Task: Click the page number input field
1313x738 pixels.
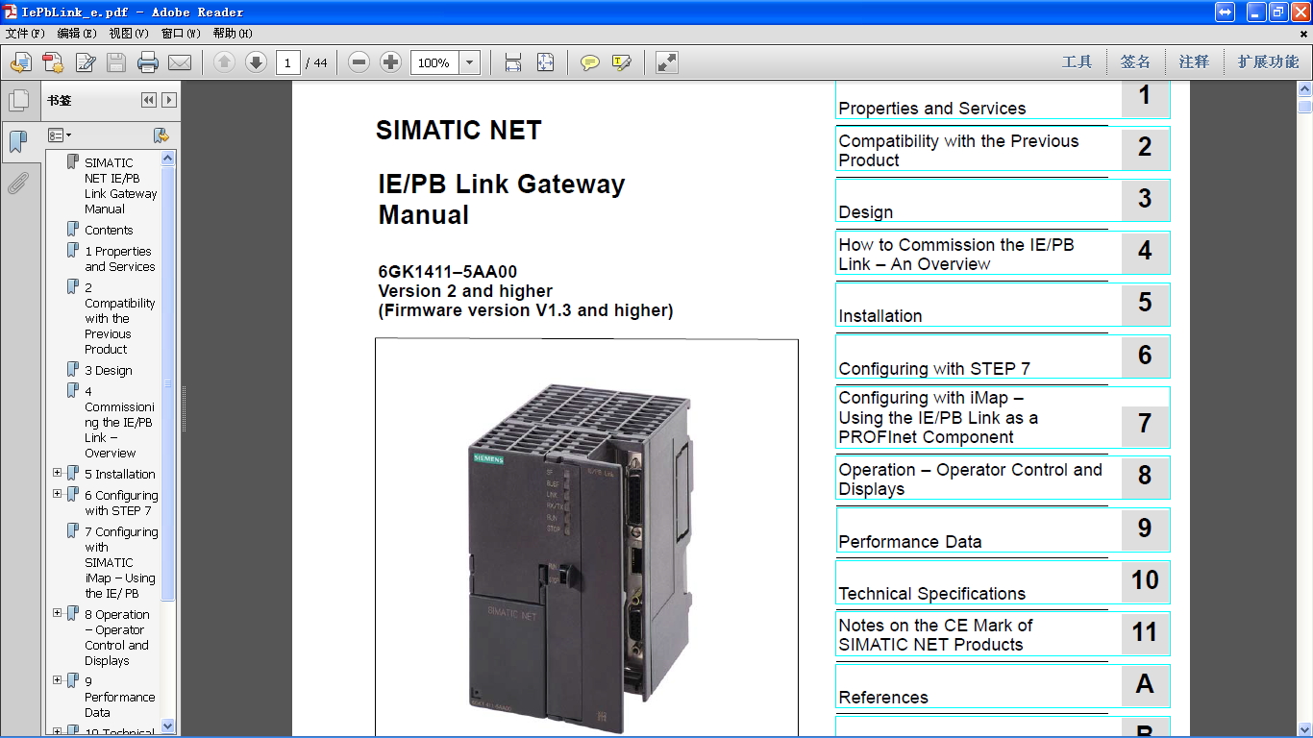Action: [288, 62]
